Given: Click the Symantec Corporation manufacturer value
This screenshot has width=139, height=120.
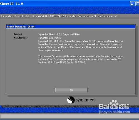Looking at the screenshot, I should pos(49,38).
